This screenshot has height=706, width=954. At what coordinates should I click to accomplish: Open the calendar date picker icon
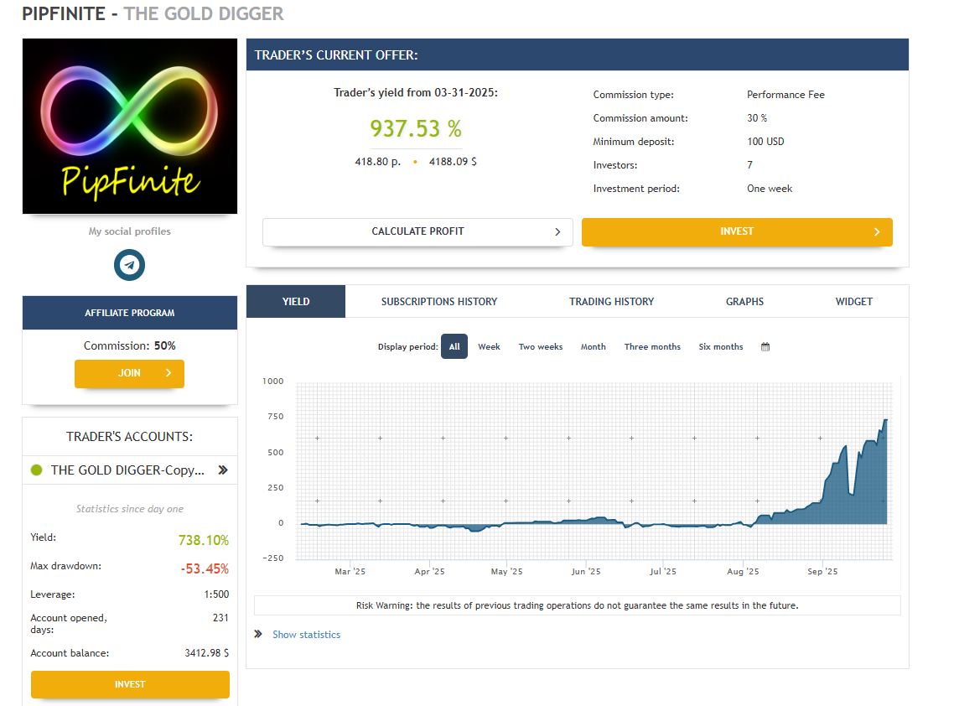[x=765, y=346]
